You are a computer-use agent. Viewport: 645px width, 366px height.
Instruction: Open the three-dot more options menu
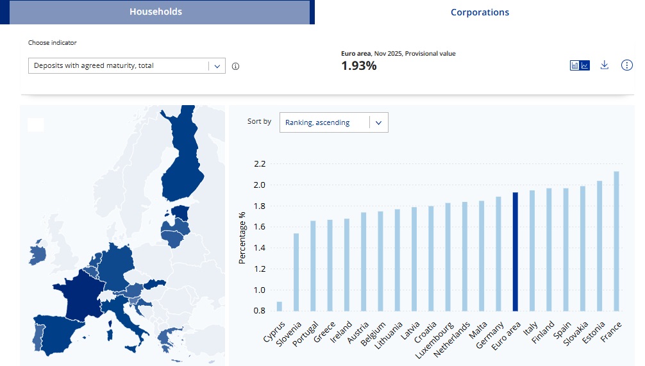(x=627, y=65)
